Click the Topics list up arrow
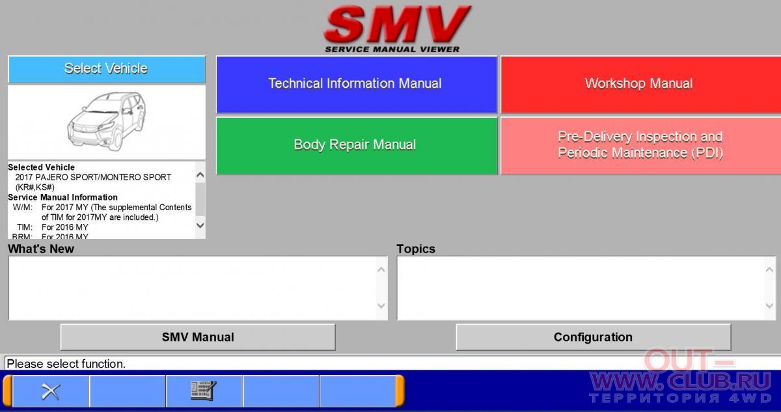The height and width of the screenshot is (412, 781). point(770,269)
